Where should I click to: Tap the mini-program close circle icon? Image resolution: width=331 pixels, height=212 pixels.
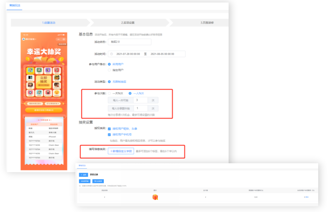[x=64, y=39]
